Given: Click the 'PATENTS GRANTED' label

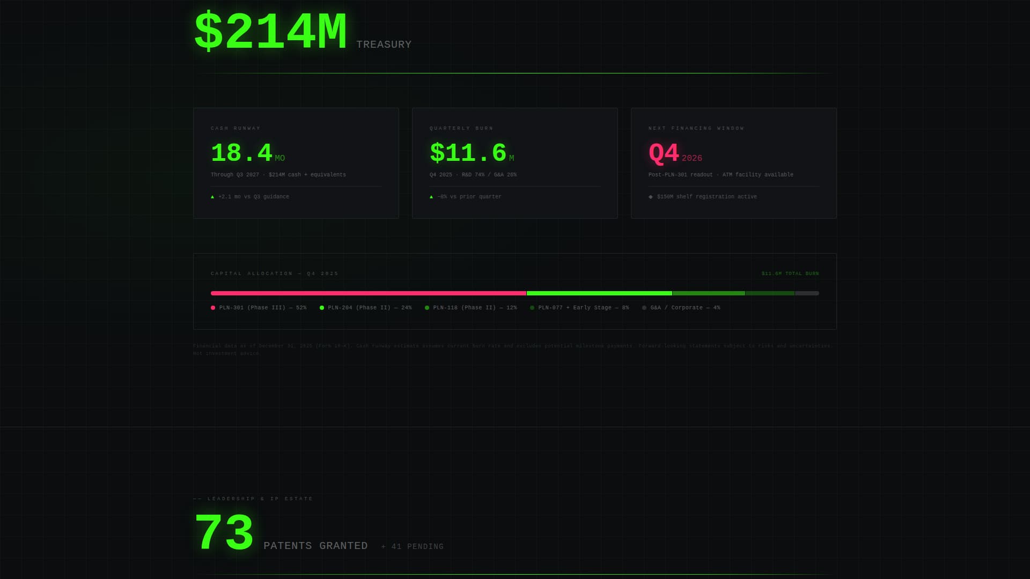Looking at the screenshot, I should click(x=315, y=546).
